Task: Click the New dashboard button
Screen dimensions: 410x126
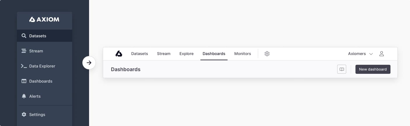Action: point(373,69)
